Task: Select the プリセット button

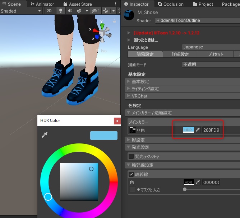Action: click(x=216, y=54)
